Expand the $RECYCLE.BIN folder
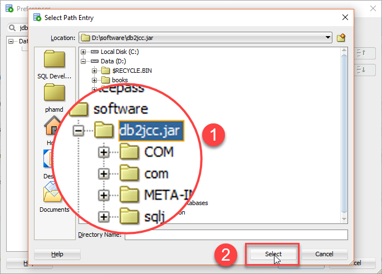The width and height of the screenshot is (382, 274). [94, 71]
